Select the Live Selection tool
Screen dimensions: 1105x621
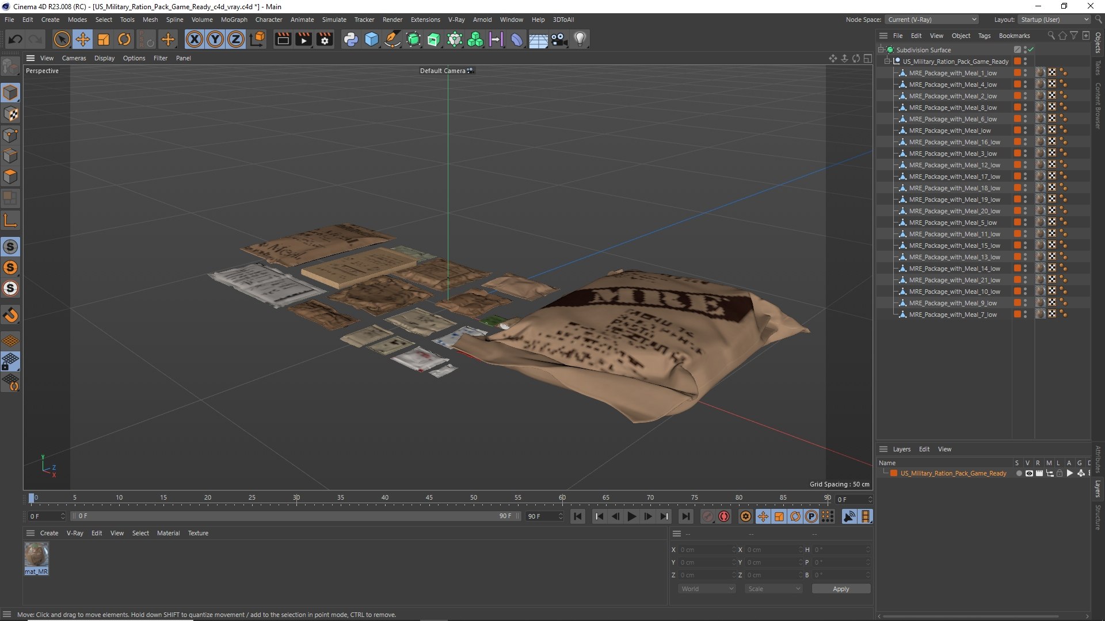tap(62, 39)
